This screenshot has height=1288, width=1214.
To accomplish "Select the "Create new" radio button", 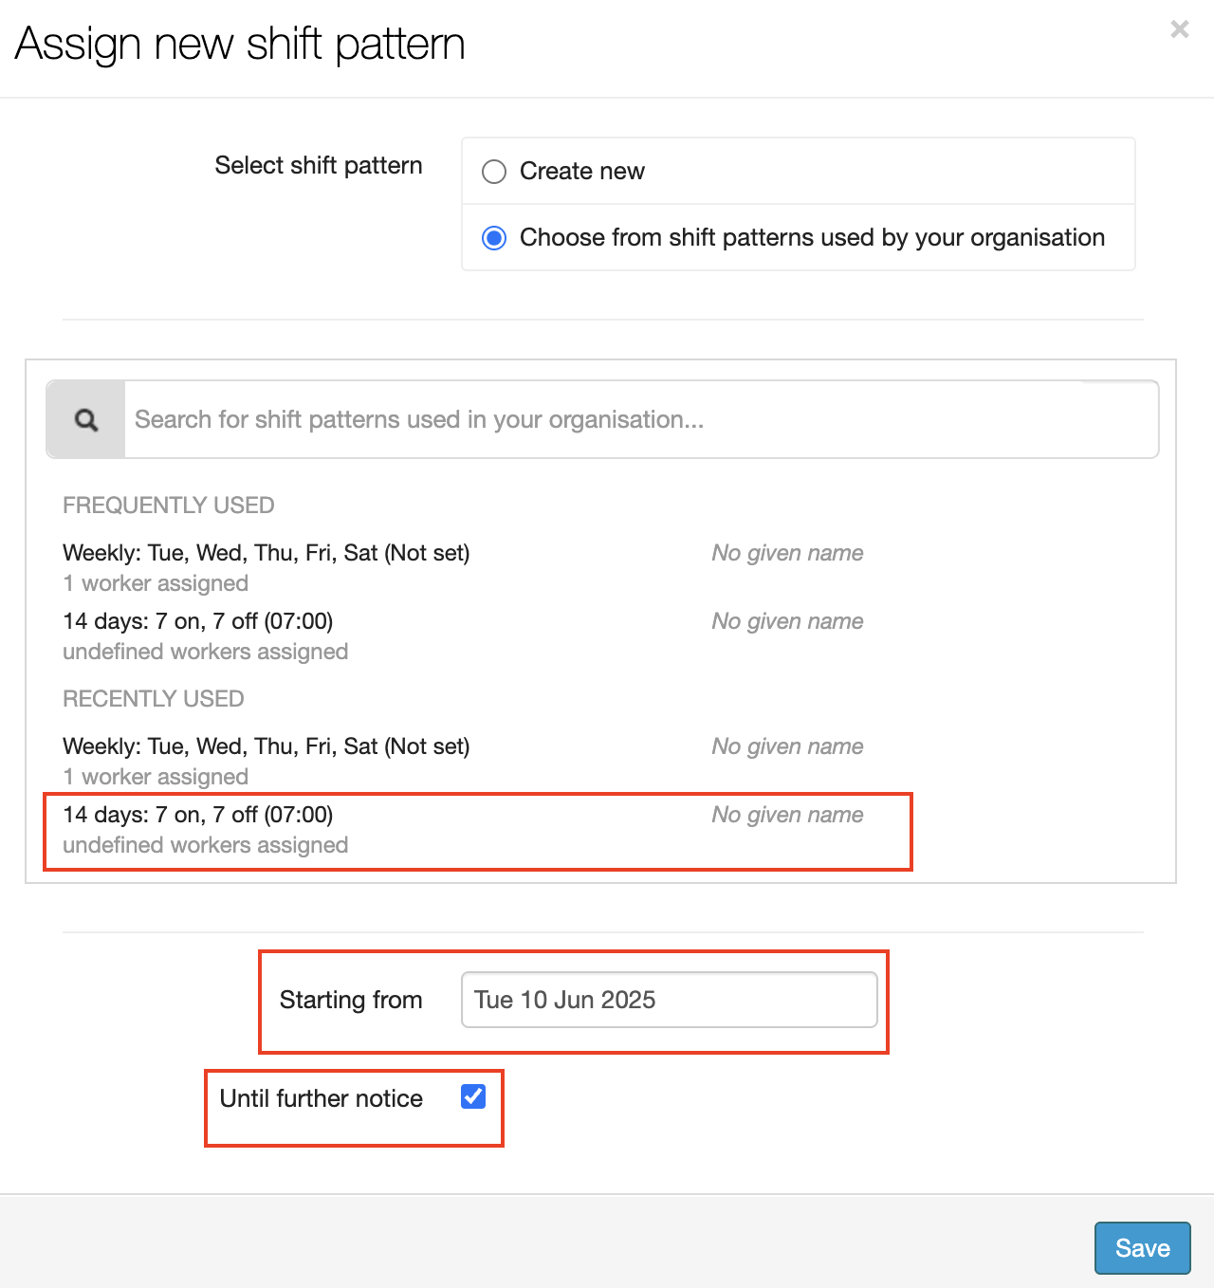I will click(494, 172).
